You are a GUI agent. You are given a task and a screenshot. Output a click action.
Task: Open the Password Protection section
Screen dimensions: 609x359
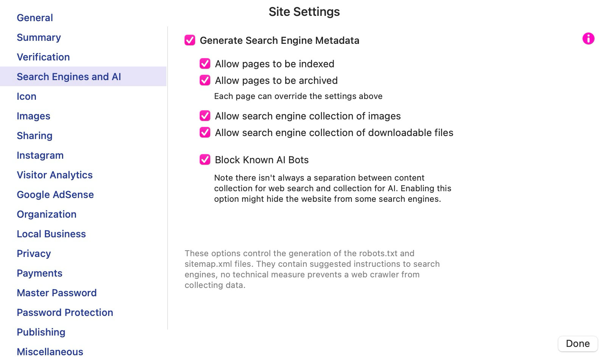(x=65, y=313)
